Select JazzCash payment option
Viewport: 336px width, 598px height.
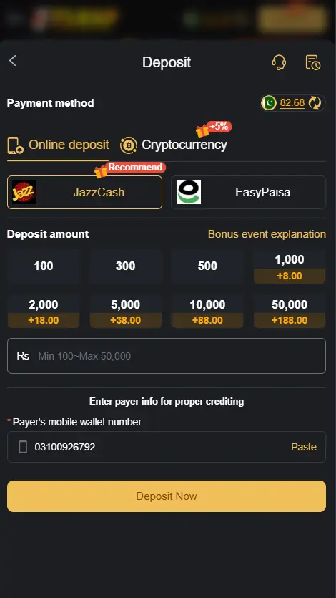[84, 192]
